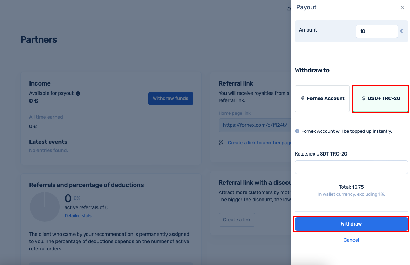Click the Create a link button
This screenshot has width=410, height=265.
point(237,220)
